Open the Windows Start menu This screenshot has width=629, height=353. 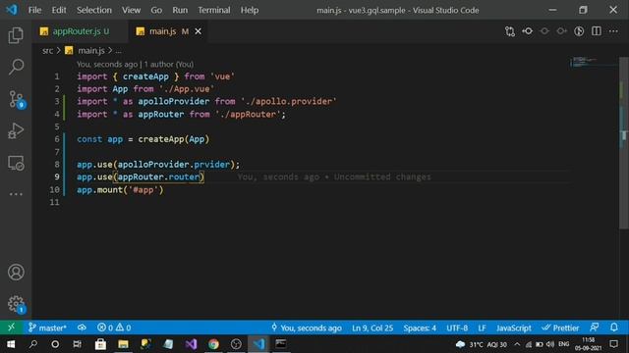click(x=11, y=344)
